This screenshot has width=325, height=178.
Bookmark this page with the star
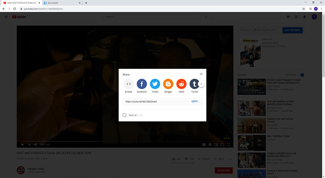click(x=303, y=9)
